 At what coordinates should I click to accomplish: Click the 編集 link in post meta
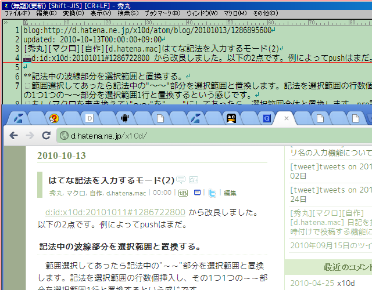[x=230, y=193]
